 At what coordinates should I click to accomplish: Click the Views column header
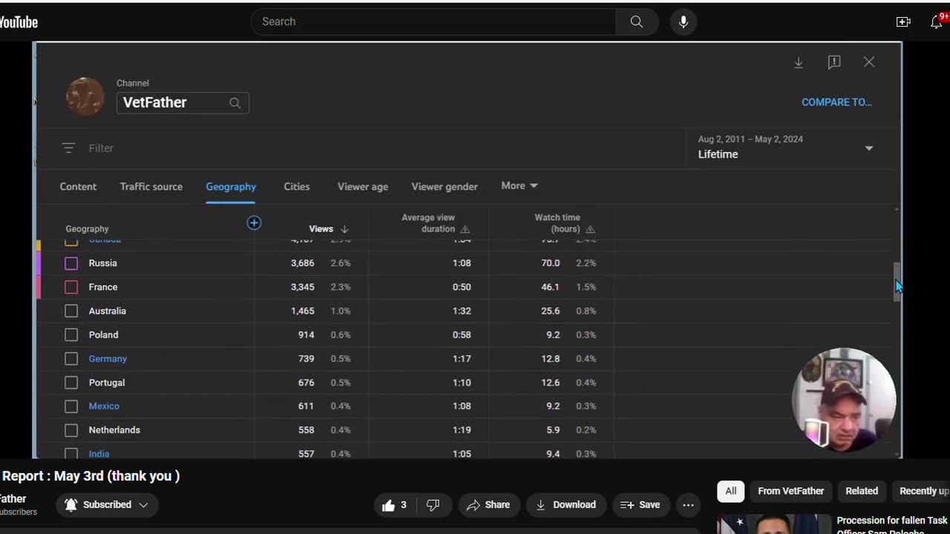click(x=321, y=229)
